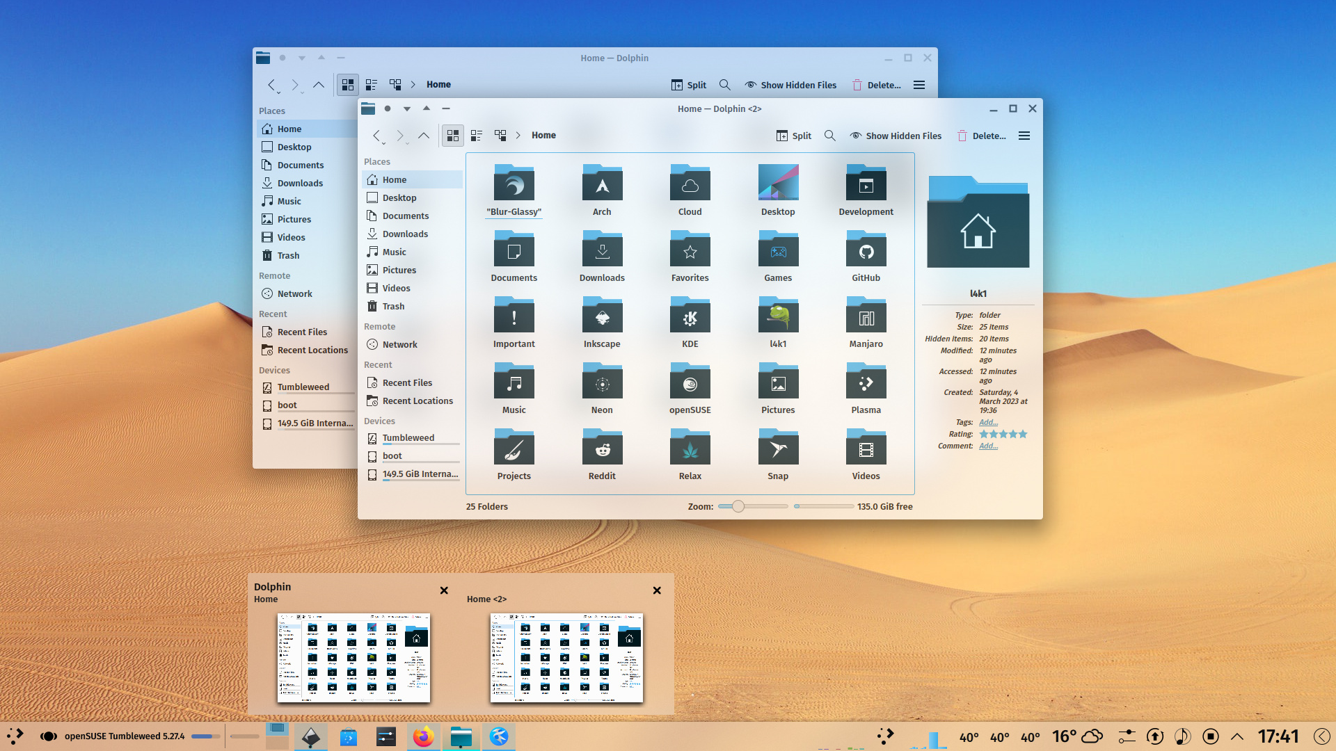The width and height of the screenshot is (1336, 751).
Task: Enable Compact view in back Dolphin window
Action: (x=372, y=85)
